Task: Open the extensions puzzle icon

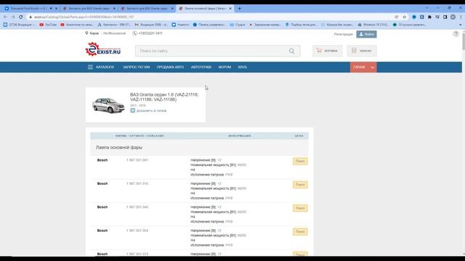Action: [x=429, y=17]
